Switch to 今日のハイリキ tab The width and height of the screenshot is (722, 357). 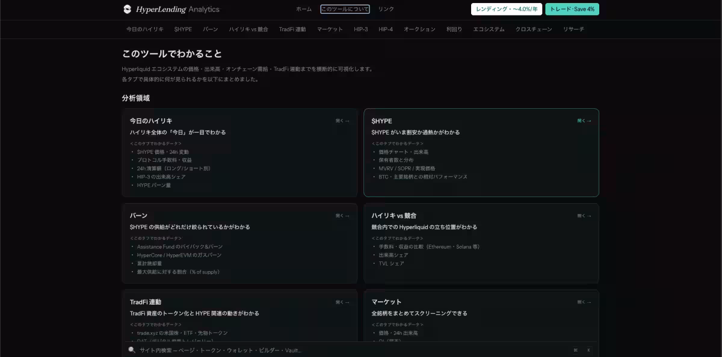pyautogui.click(x=145, y=29)
